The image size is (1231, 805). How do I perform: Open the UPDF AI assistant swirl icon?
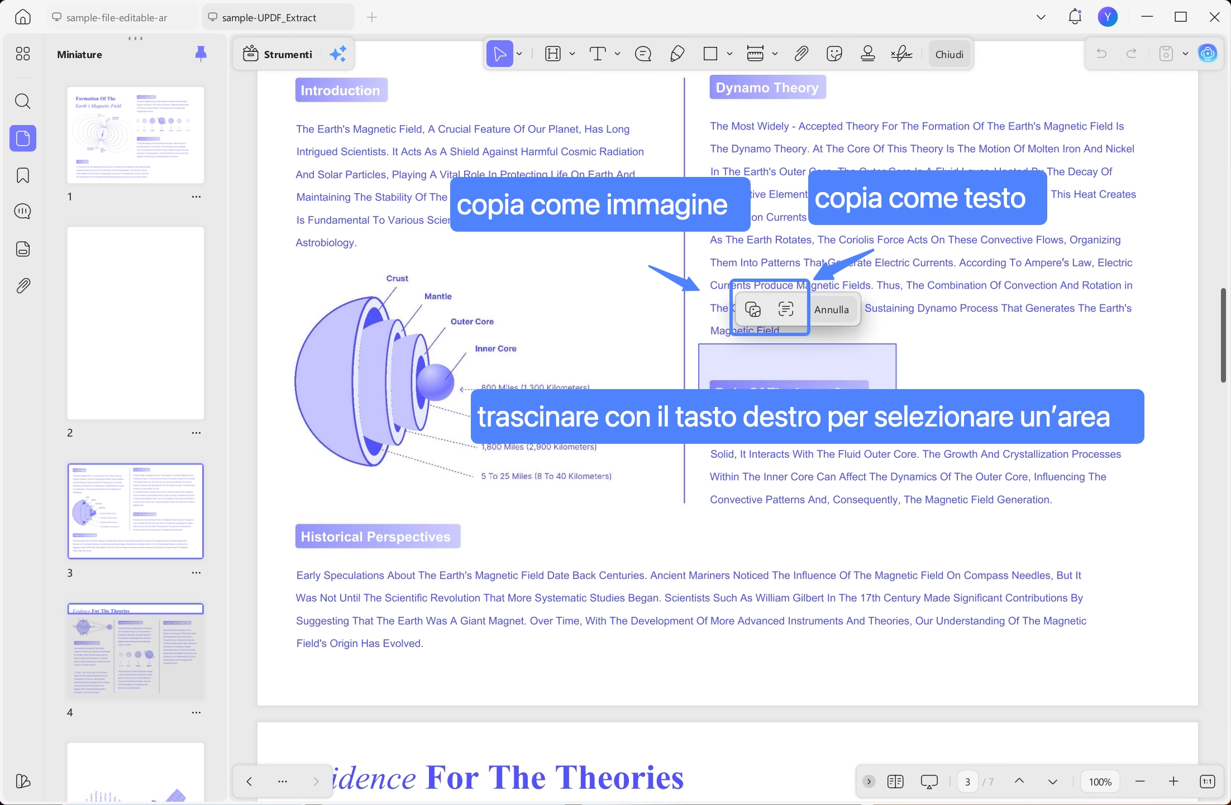[1208, 54]
